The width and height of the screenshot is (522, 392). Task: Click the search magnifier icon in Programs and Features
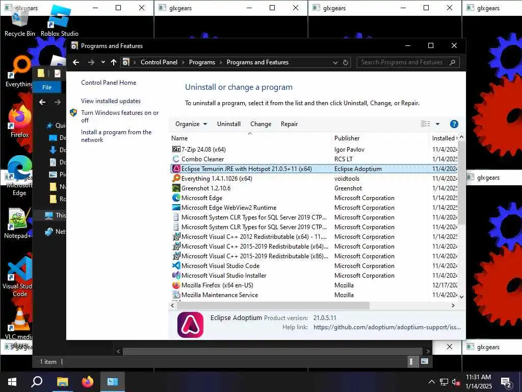click(x=453, y=62)
